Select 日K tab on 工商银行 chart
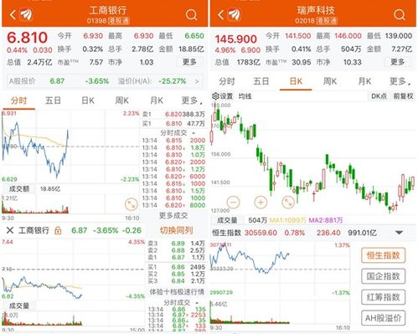 [88, 100]
